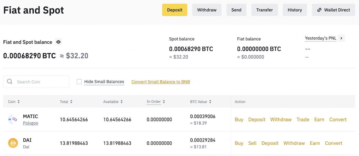The height and width of the screenshot is (156, 359).
Task: Click the search magnifier icon
Action: pos(10,82)
